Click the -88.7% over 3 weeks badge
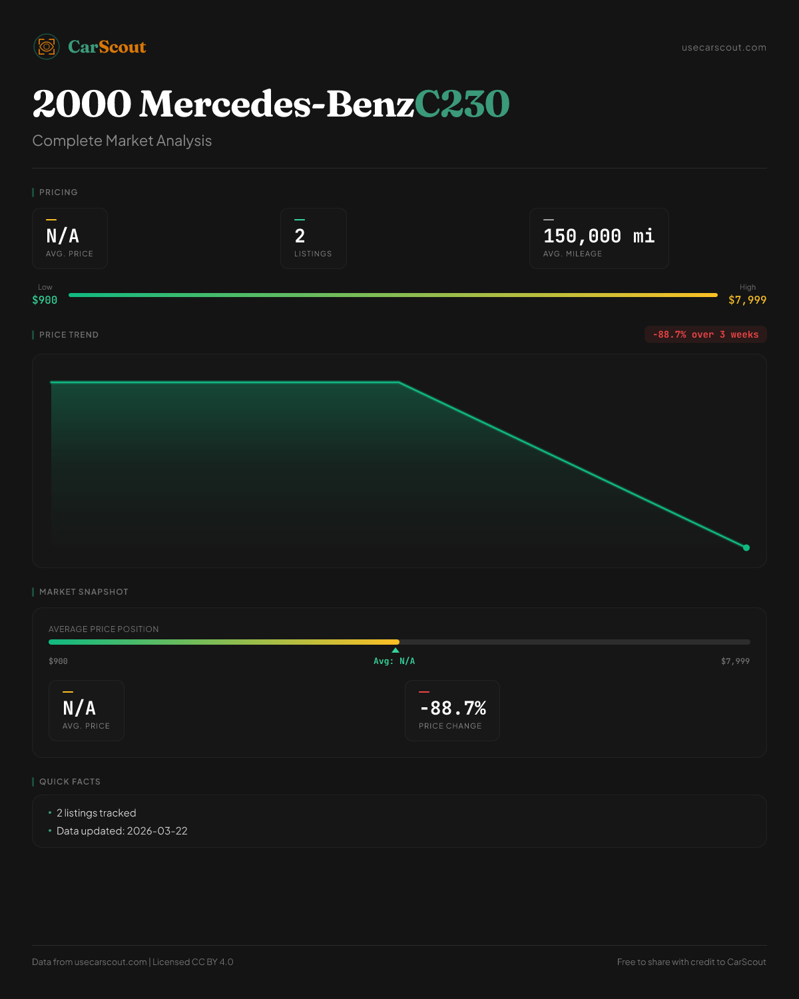The width and height of the screenshot is (799, 999). (705, 334)
